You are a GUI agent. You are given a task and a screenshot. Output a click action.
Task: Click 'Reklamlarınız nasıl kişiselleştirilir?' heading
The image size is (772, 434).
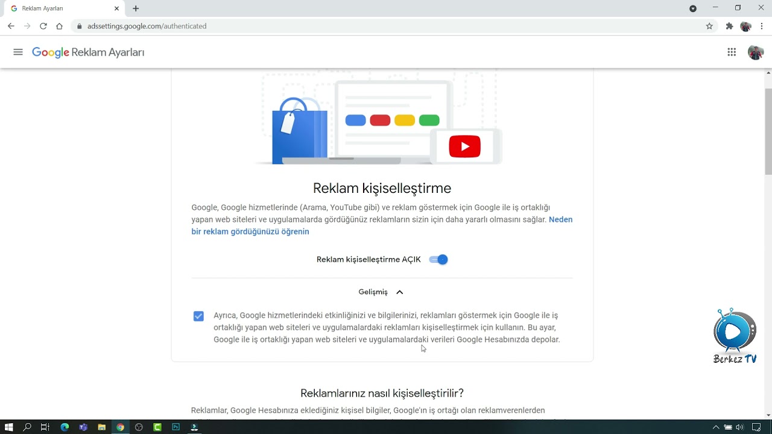(382, 394)
